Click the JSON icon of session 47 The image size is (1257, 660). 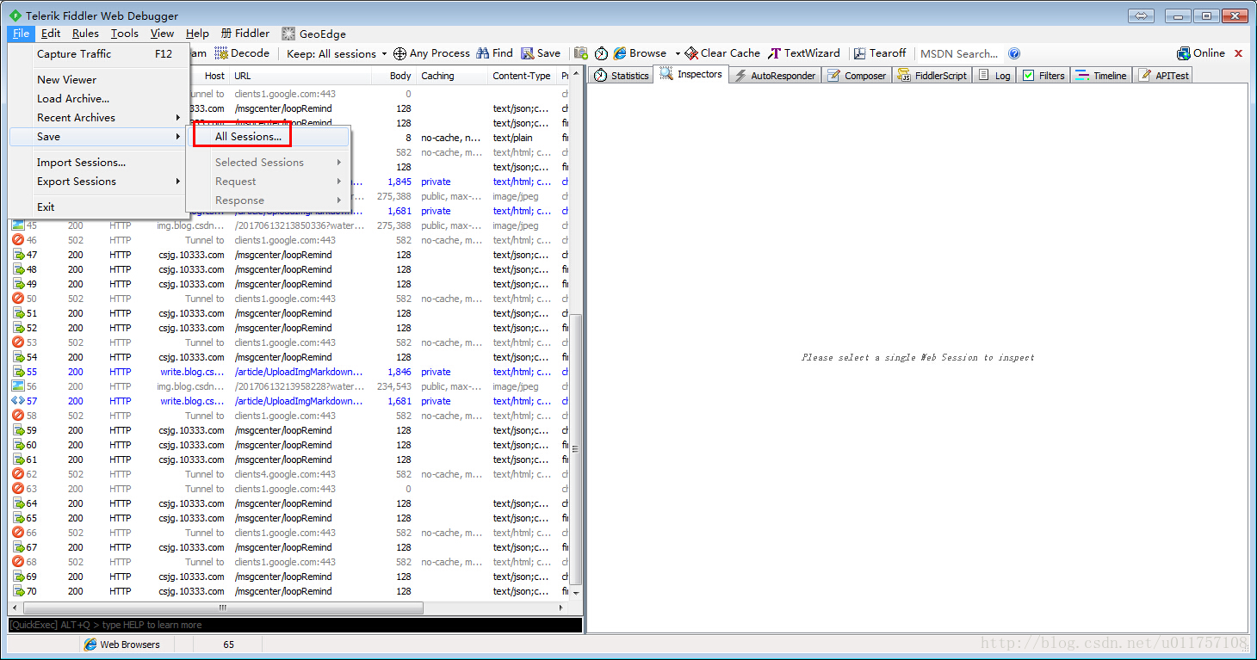pyautogui.click(x=18, y=255)
